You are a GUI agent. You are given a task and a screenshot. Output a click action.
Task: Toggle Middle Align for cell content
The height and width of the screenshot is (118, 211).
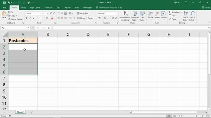coord(62,13)
